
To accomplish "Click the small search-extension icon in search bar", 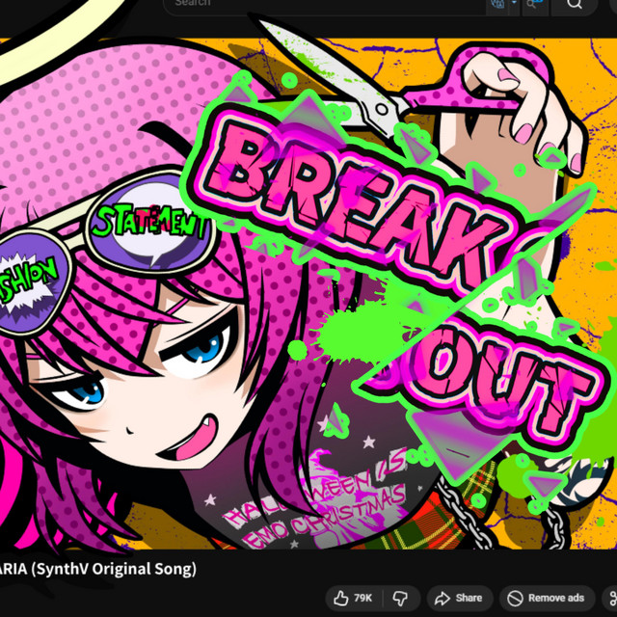I will (535, 5).
